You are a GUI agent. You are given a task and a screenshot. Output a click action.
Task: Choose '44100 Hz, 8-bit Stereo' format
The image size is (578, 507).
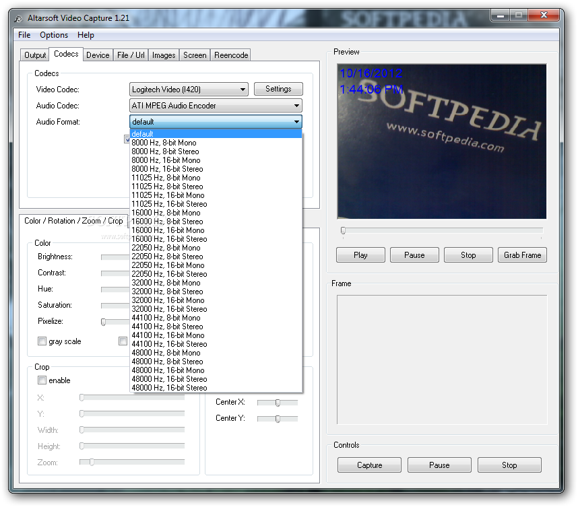point(216,327)
